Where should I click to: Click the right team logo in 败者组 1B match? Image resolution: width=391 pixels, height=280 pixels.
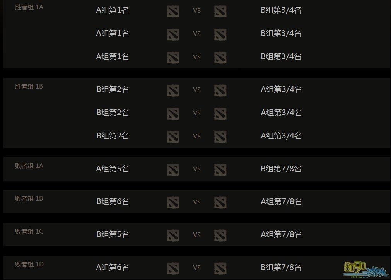click(x=220, y=202)
